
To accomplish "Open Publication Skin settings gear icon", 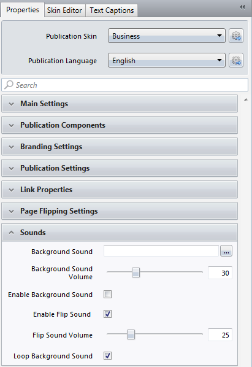I will click(x=236, y=36).
